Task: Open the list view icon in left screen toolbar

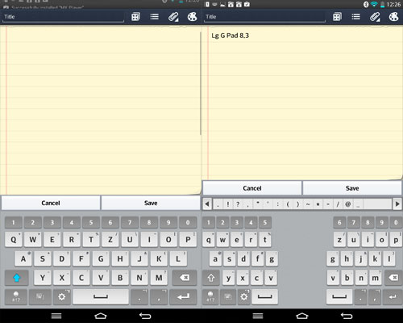Action: click(x=155, y=17)
